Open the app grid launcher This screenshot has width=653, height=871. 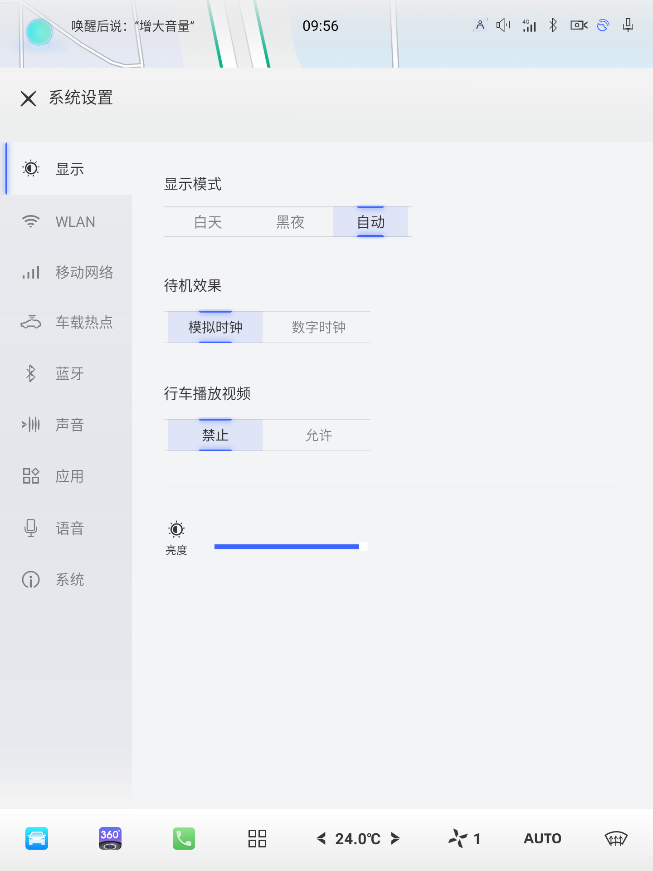point(257,838)
